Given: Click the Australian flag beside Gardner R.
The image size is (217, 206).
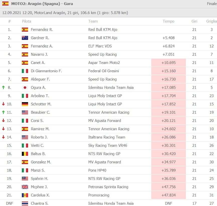Looking at the screenshot, I should tap(25, 38).
